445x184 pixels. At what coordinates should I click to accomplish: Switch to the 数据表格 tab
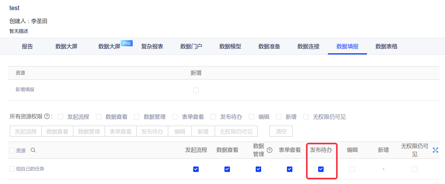click(x=386, y=47)
